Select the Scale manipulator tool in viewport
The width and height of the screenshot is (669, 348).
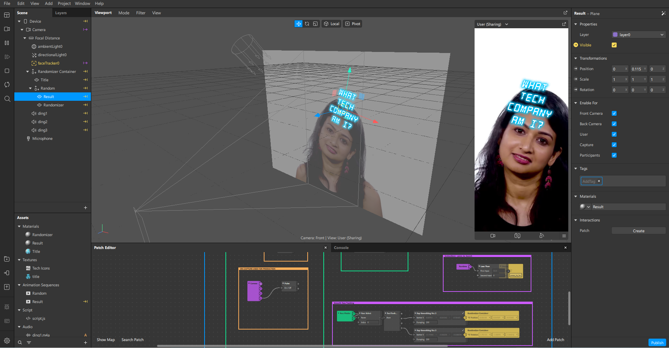coord(315,24)
